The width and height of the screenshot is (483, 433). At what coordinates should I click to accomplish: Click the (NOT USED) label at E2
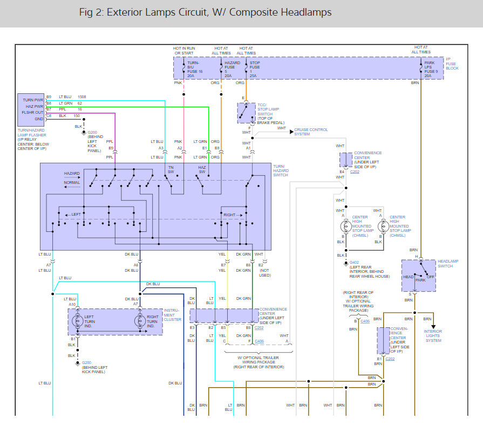(x=264, y=273)
